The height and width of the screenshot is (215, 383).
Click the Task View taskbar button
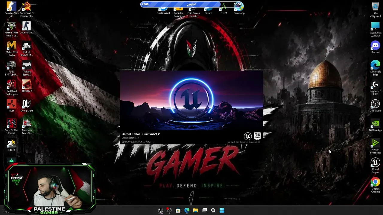point(204,210)
